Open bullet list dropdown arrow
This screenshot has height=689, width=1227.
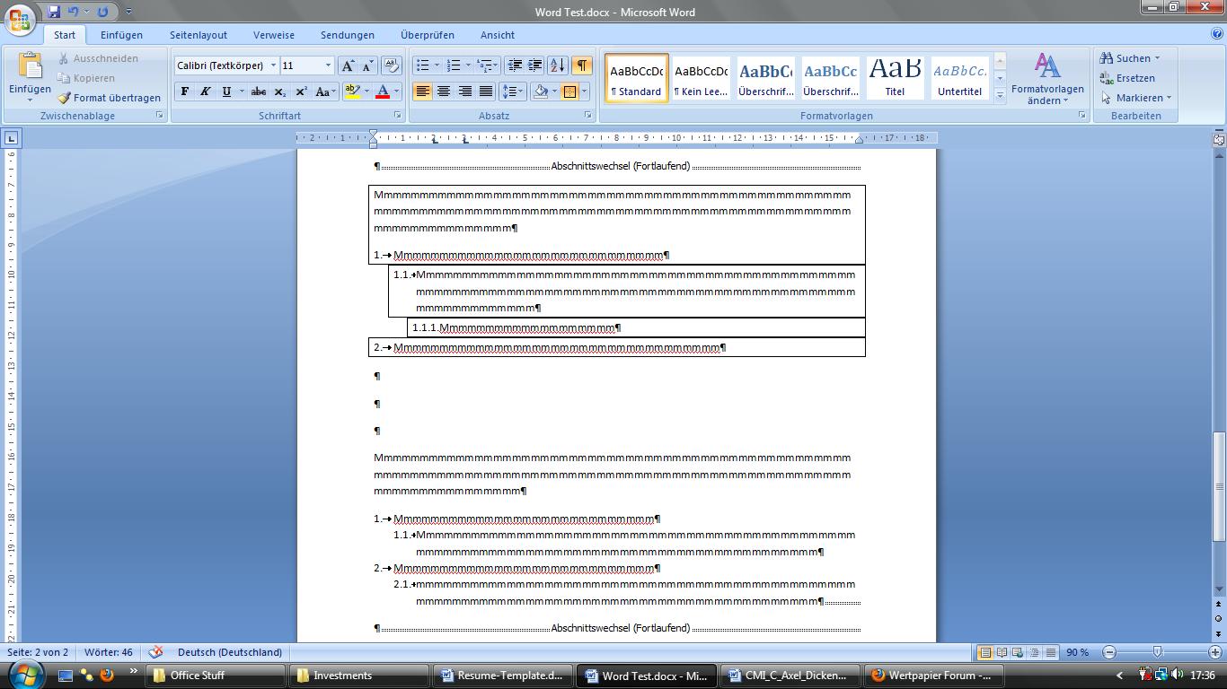click(437, 65)
